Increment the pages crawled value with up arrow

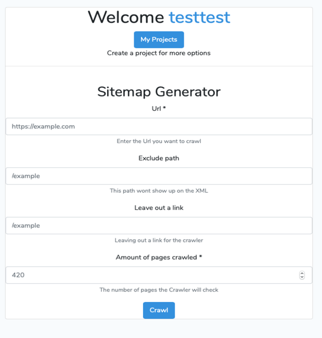302,273
